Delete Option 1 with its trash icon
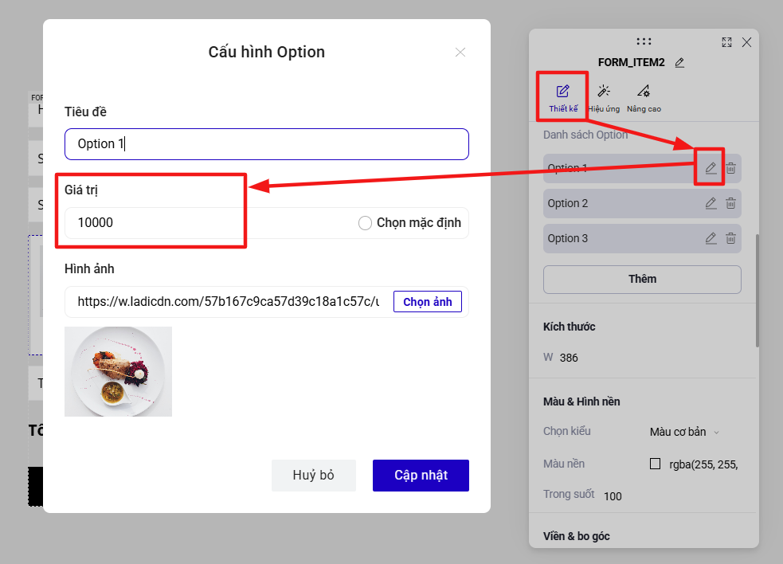 [730, 168]
